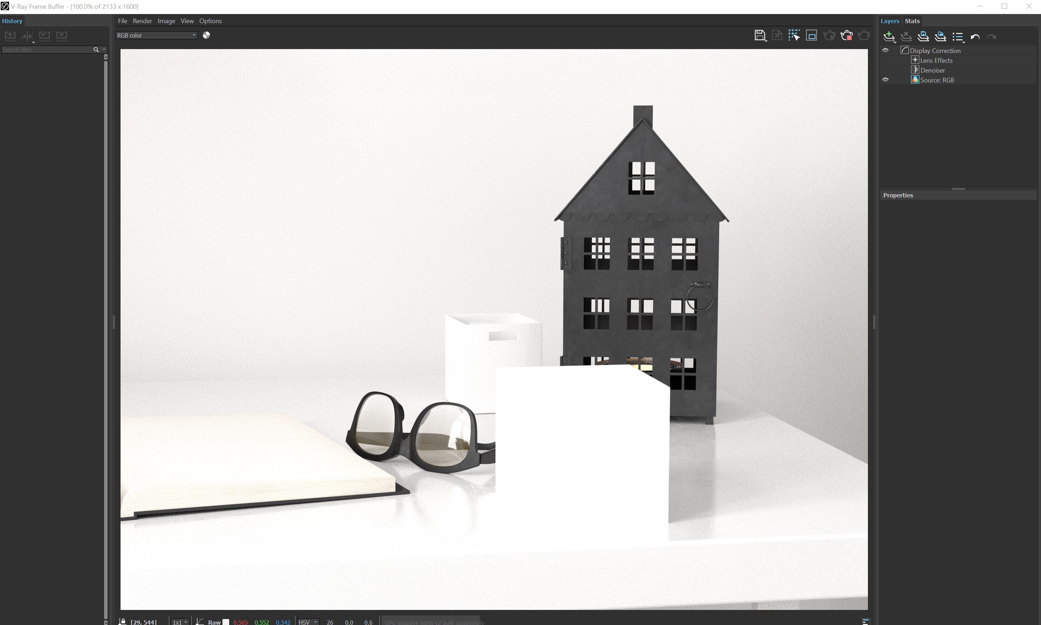1041x625 pixels.
Task: Switch to the Stats tab
Action: pyautogui.click(x=912, y=21)
